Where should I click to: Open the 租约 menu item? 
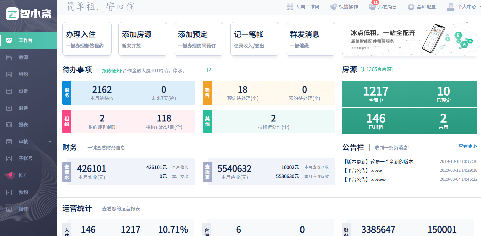[28, 74]
